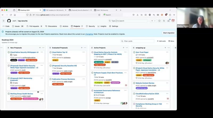Open the create new plus dropdown
Image resolution: width=213 pixels, height=118 pixels.
pos(153,21)
